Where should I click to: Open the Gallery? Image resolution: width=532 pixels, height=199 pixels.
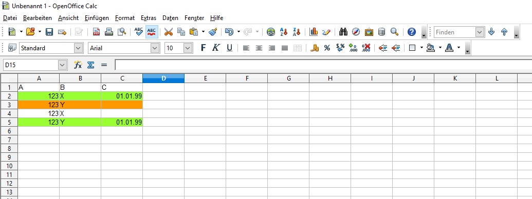(x=369, y=32)
